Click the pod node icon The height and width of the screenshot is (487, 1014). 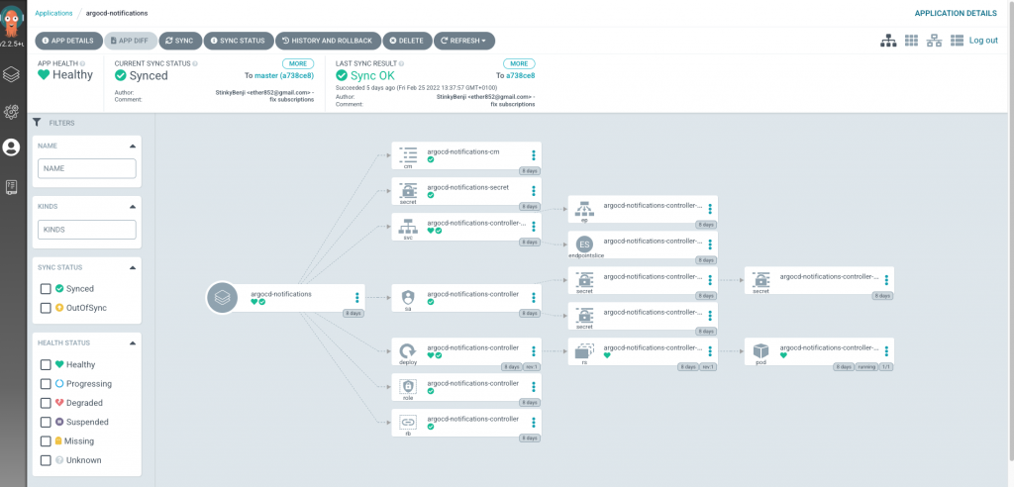pos(761,351)
